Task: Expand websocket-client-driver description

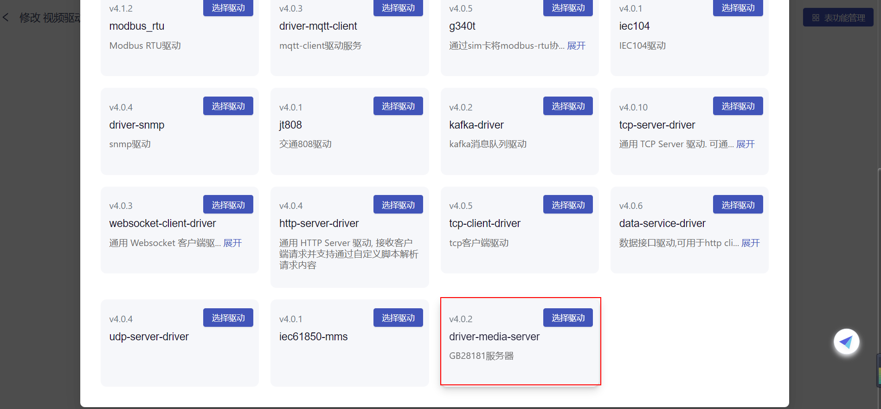Action: click(x=232, y=243)
